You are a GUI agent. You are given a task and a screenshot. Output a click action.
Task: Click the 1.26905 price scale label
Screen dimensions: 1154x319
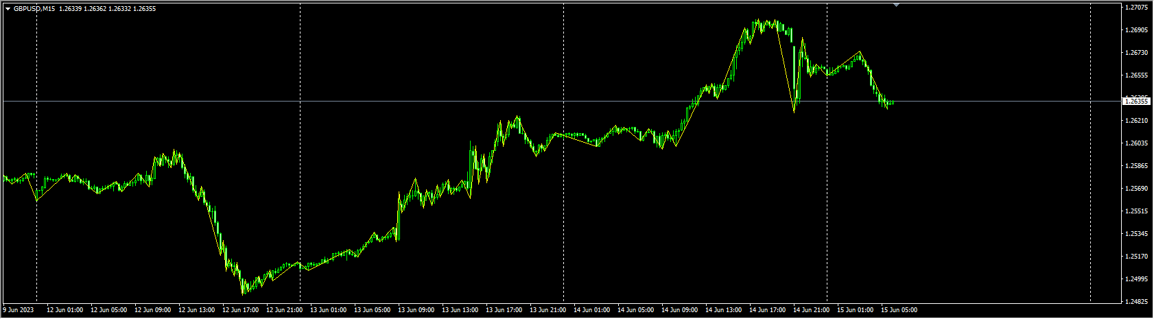click(x=1138, y=30)
